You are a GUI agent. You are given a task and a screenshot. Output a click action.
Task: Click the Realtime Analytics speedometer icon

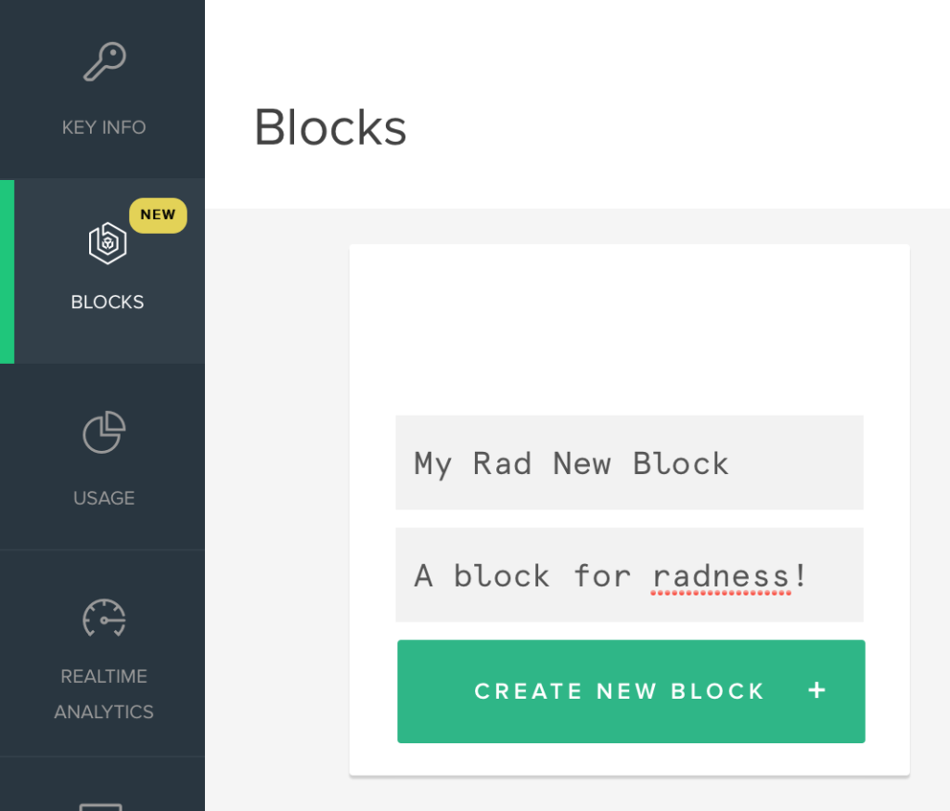pyautogui.click(x=104, y=619)
